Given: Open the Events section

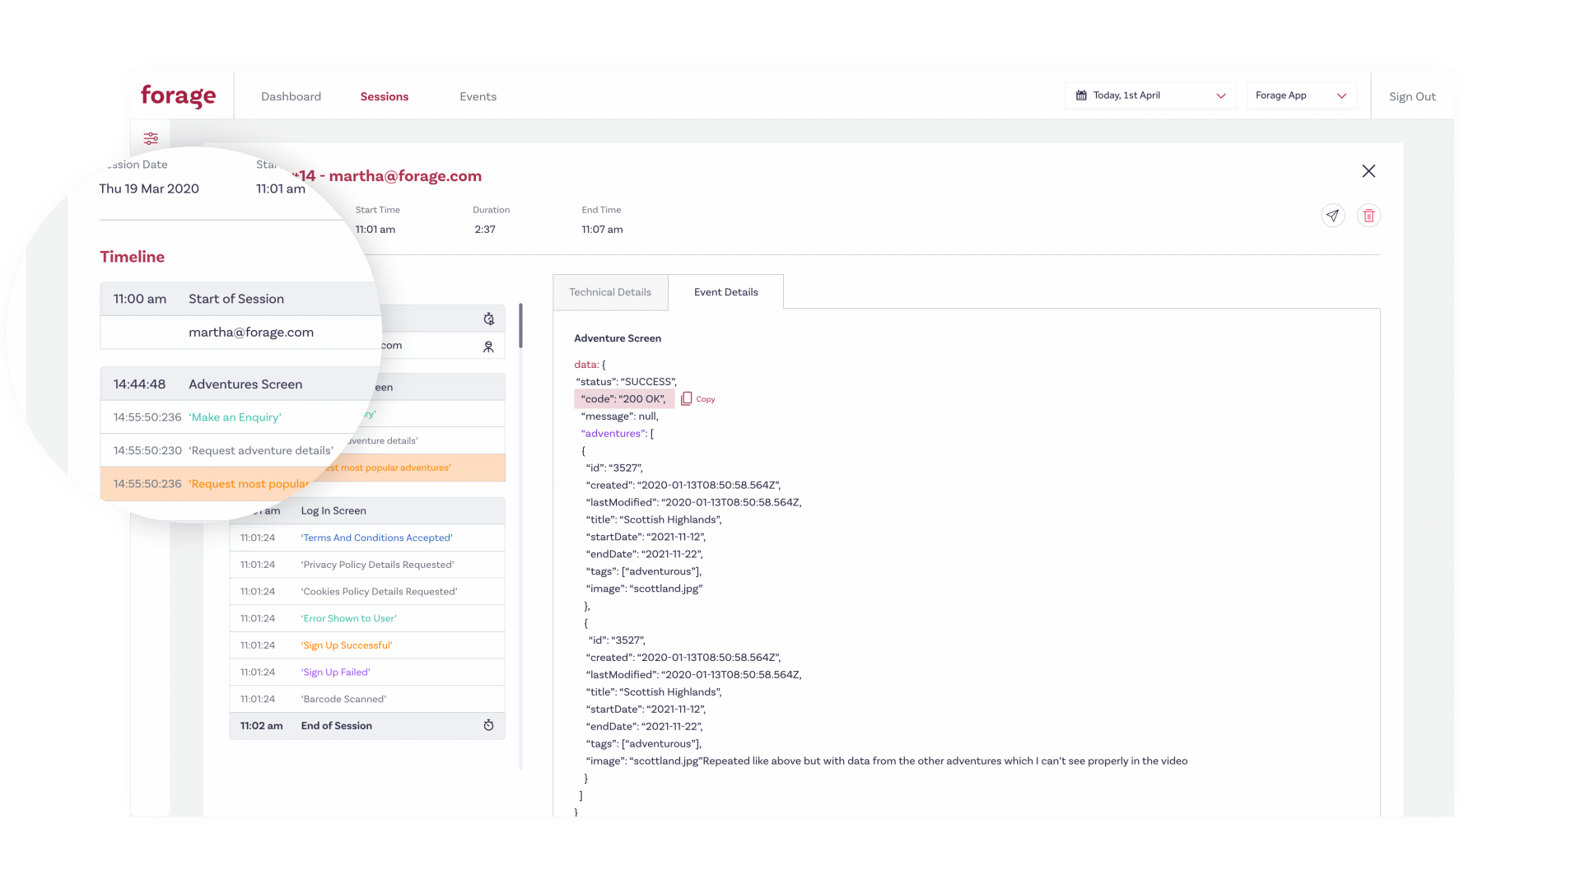Looking at the screenshot, I should coord(478,96).
